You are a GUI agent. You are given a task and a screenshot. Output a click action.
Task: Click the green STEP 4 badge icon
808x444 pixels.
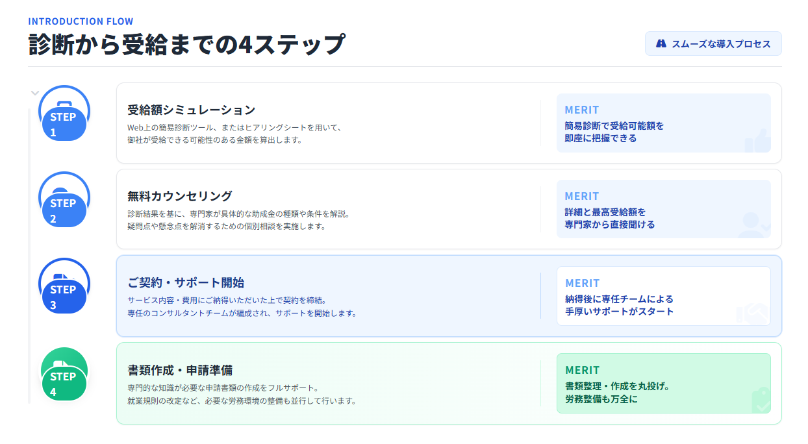pos(64,373)
